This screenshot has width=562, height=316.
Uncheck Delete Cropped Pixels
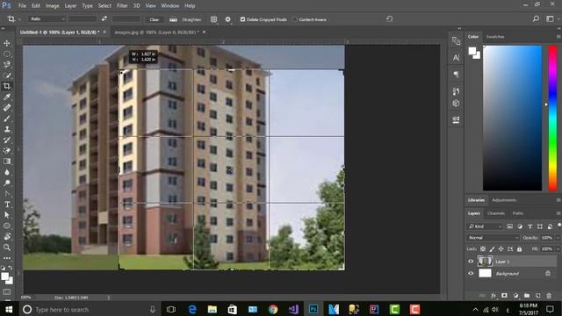click(x=242, y=19)
